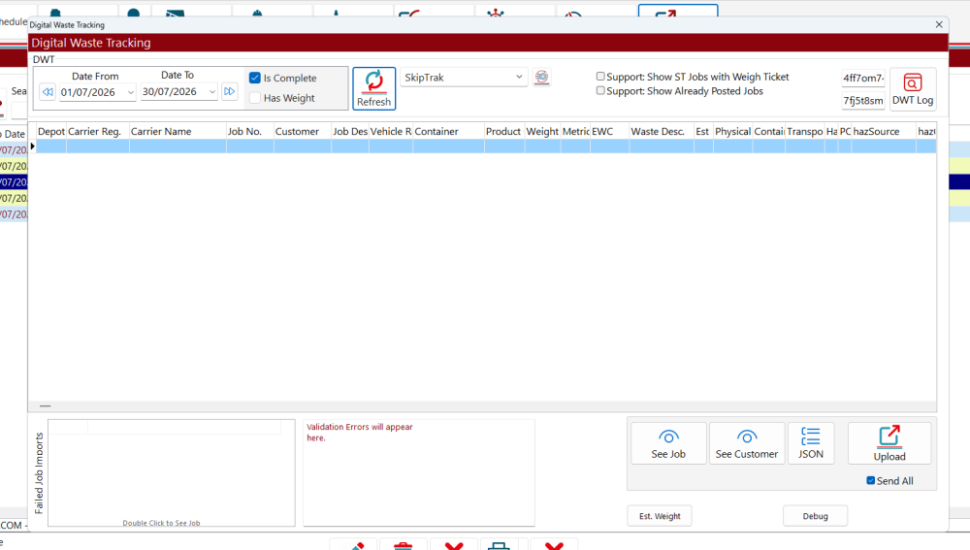
Task: Sort by Waste Desc. column header
Action: pos(662,131)
